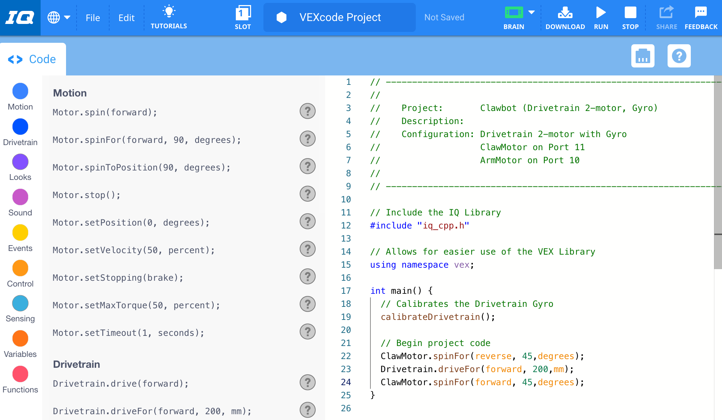The width and height of the screenshot is (722, 420).
Task: Rename the VEXcode Project title
Action: 340,17
